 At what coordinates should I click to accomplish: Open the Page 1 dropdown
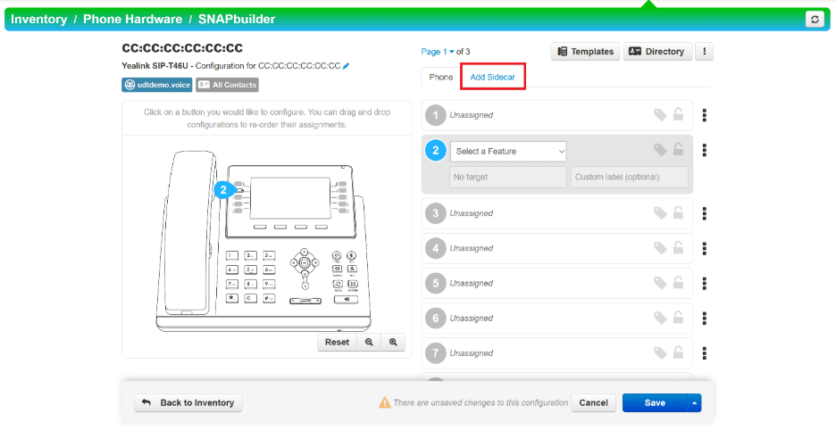pyautogui.click(x=438, y=52)
